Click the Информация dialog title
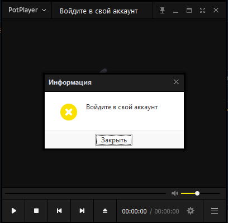Viewport: 228px width, 223px height. 70,82
